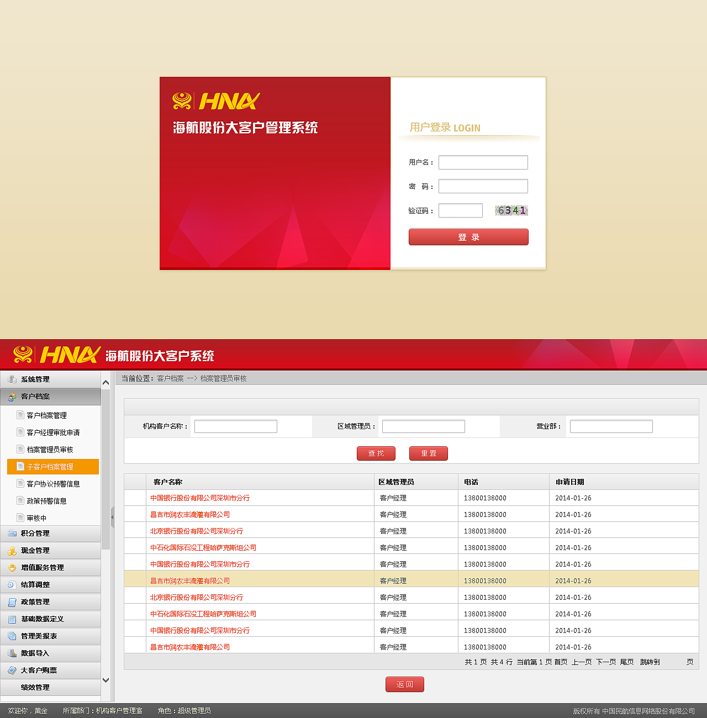Select the 增值服务管理 icon
The width and height of the screenshot is (707, 718).
[12, 568]
